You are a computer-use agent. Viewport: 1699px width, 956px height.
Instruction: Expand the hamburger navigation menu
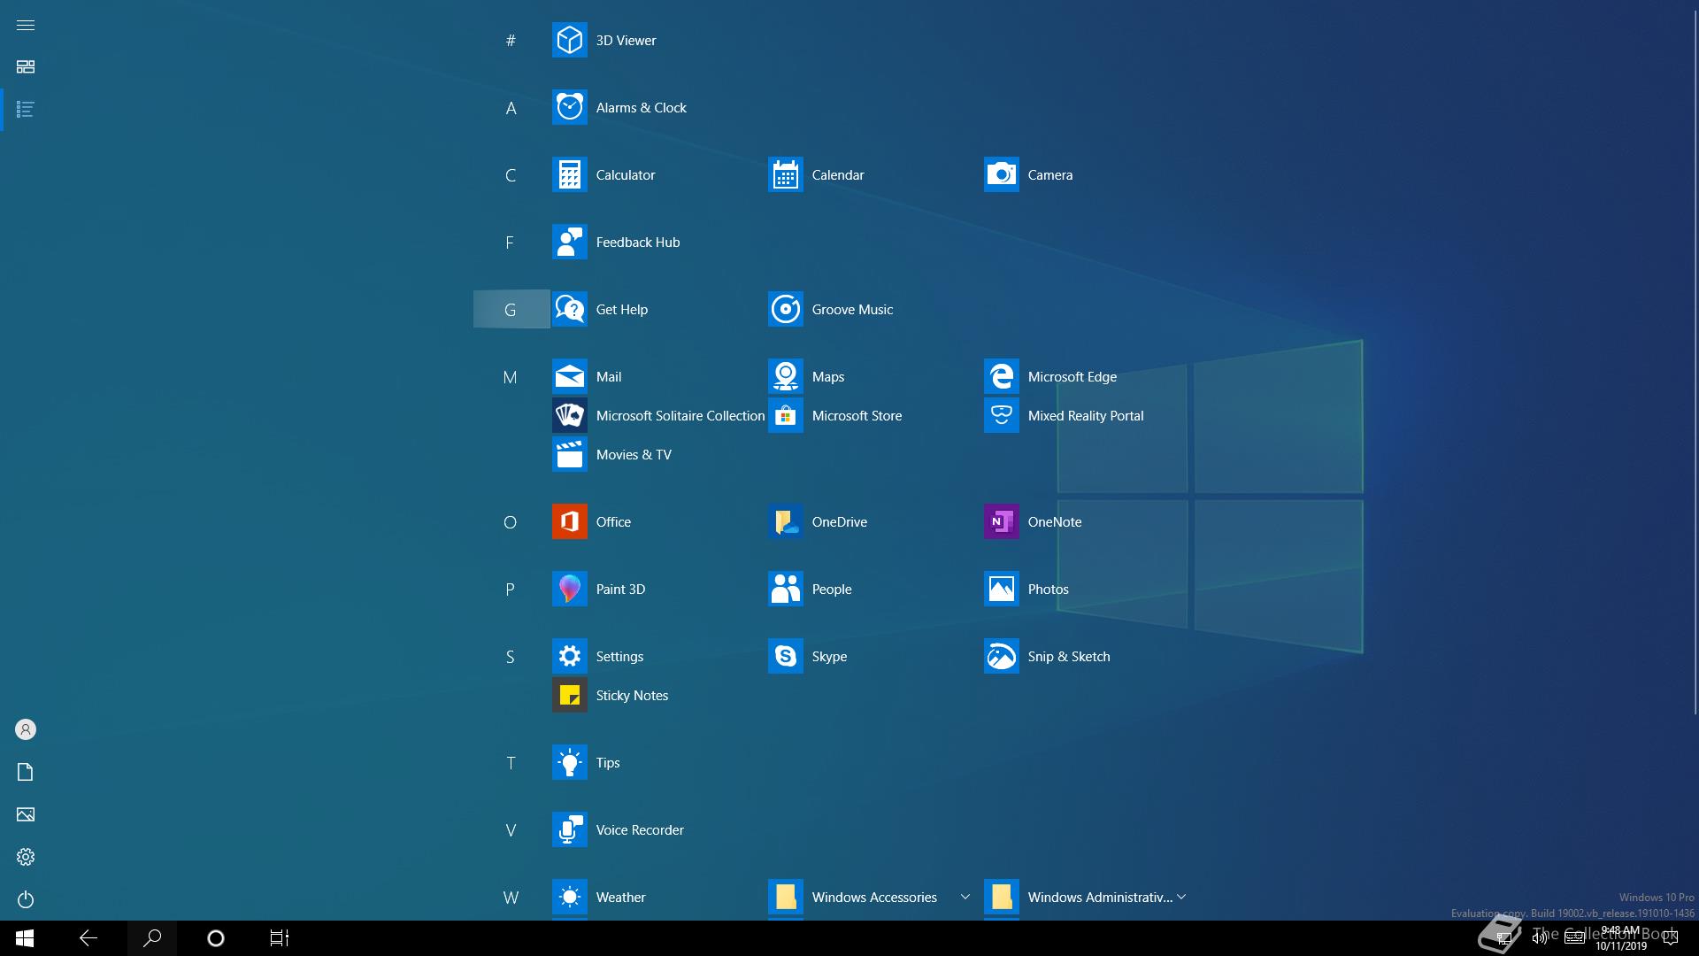coord(26,25)
